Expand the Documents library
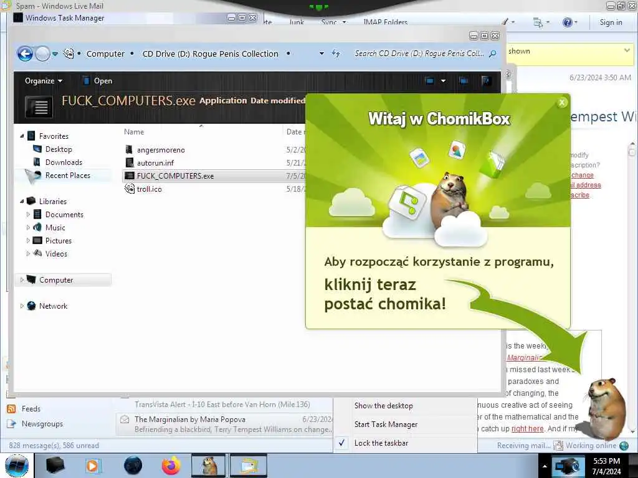This screenshot has width=638, height=478. (x=28, y=214)
